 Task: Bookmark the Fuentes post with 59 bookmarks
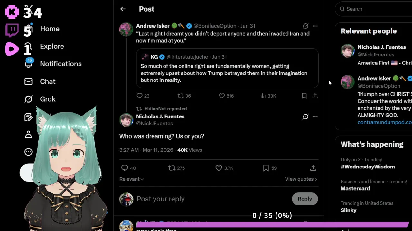pos(266,168)
